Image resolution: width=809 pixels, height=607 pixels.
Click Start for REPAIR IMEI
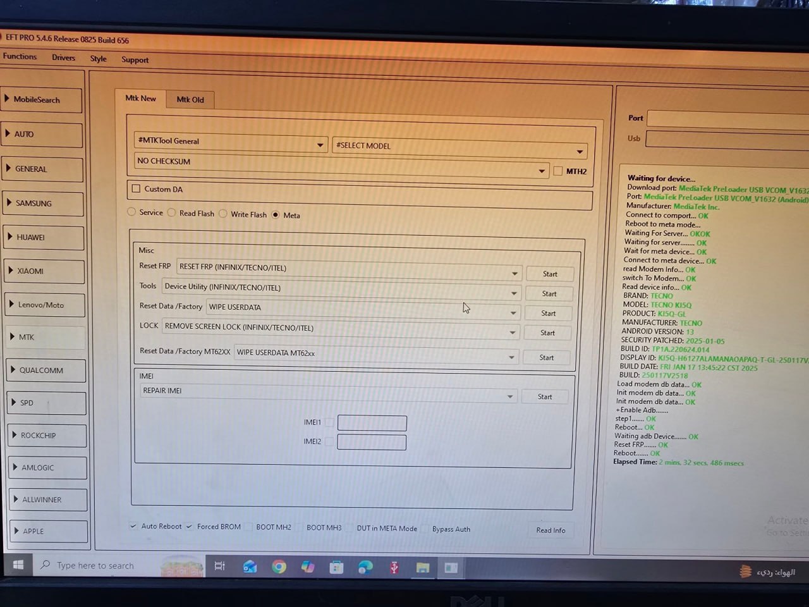[545, 396]
